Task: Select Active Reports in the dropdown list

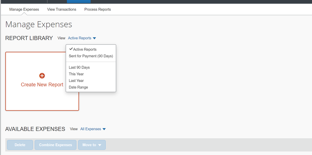Action: click(85, 49)
